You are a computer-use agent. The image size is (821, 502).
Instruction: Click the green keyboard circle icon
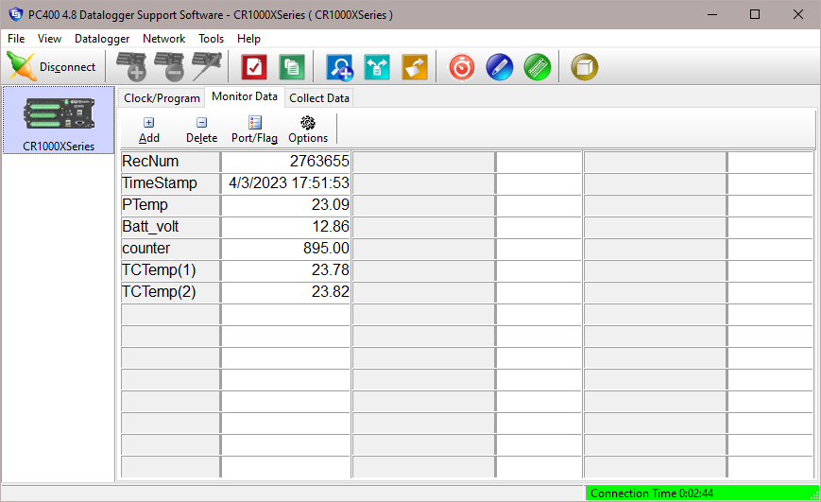coord(538,67)
